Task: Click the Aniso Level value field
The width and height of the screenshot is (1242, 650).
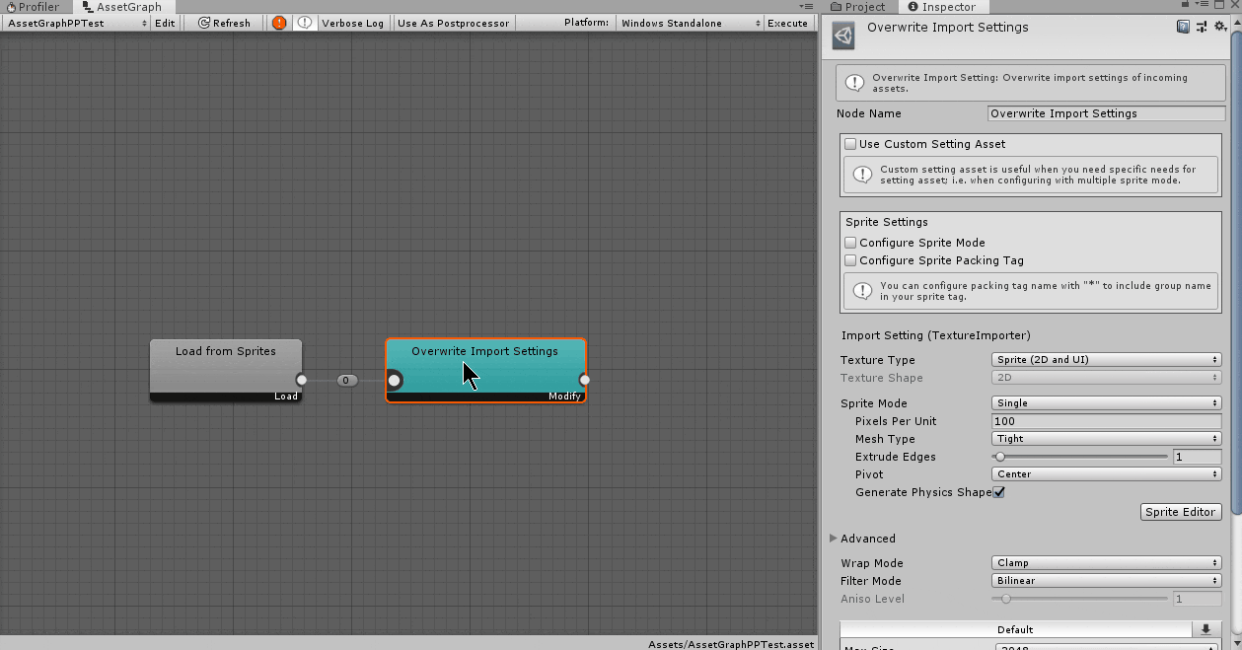Action: [x=1198, y=599]
